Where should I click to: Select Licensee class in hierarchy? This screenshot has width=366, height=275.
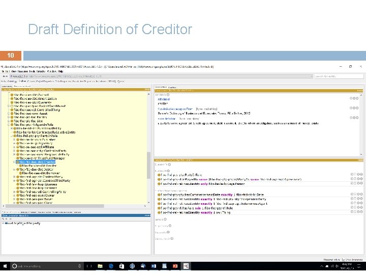[38, 184]
